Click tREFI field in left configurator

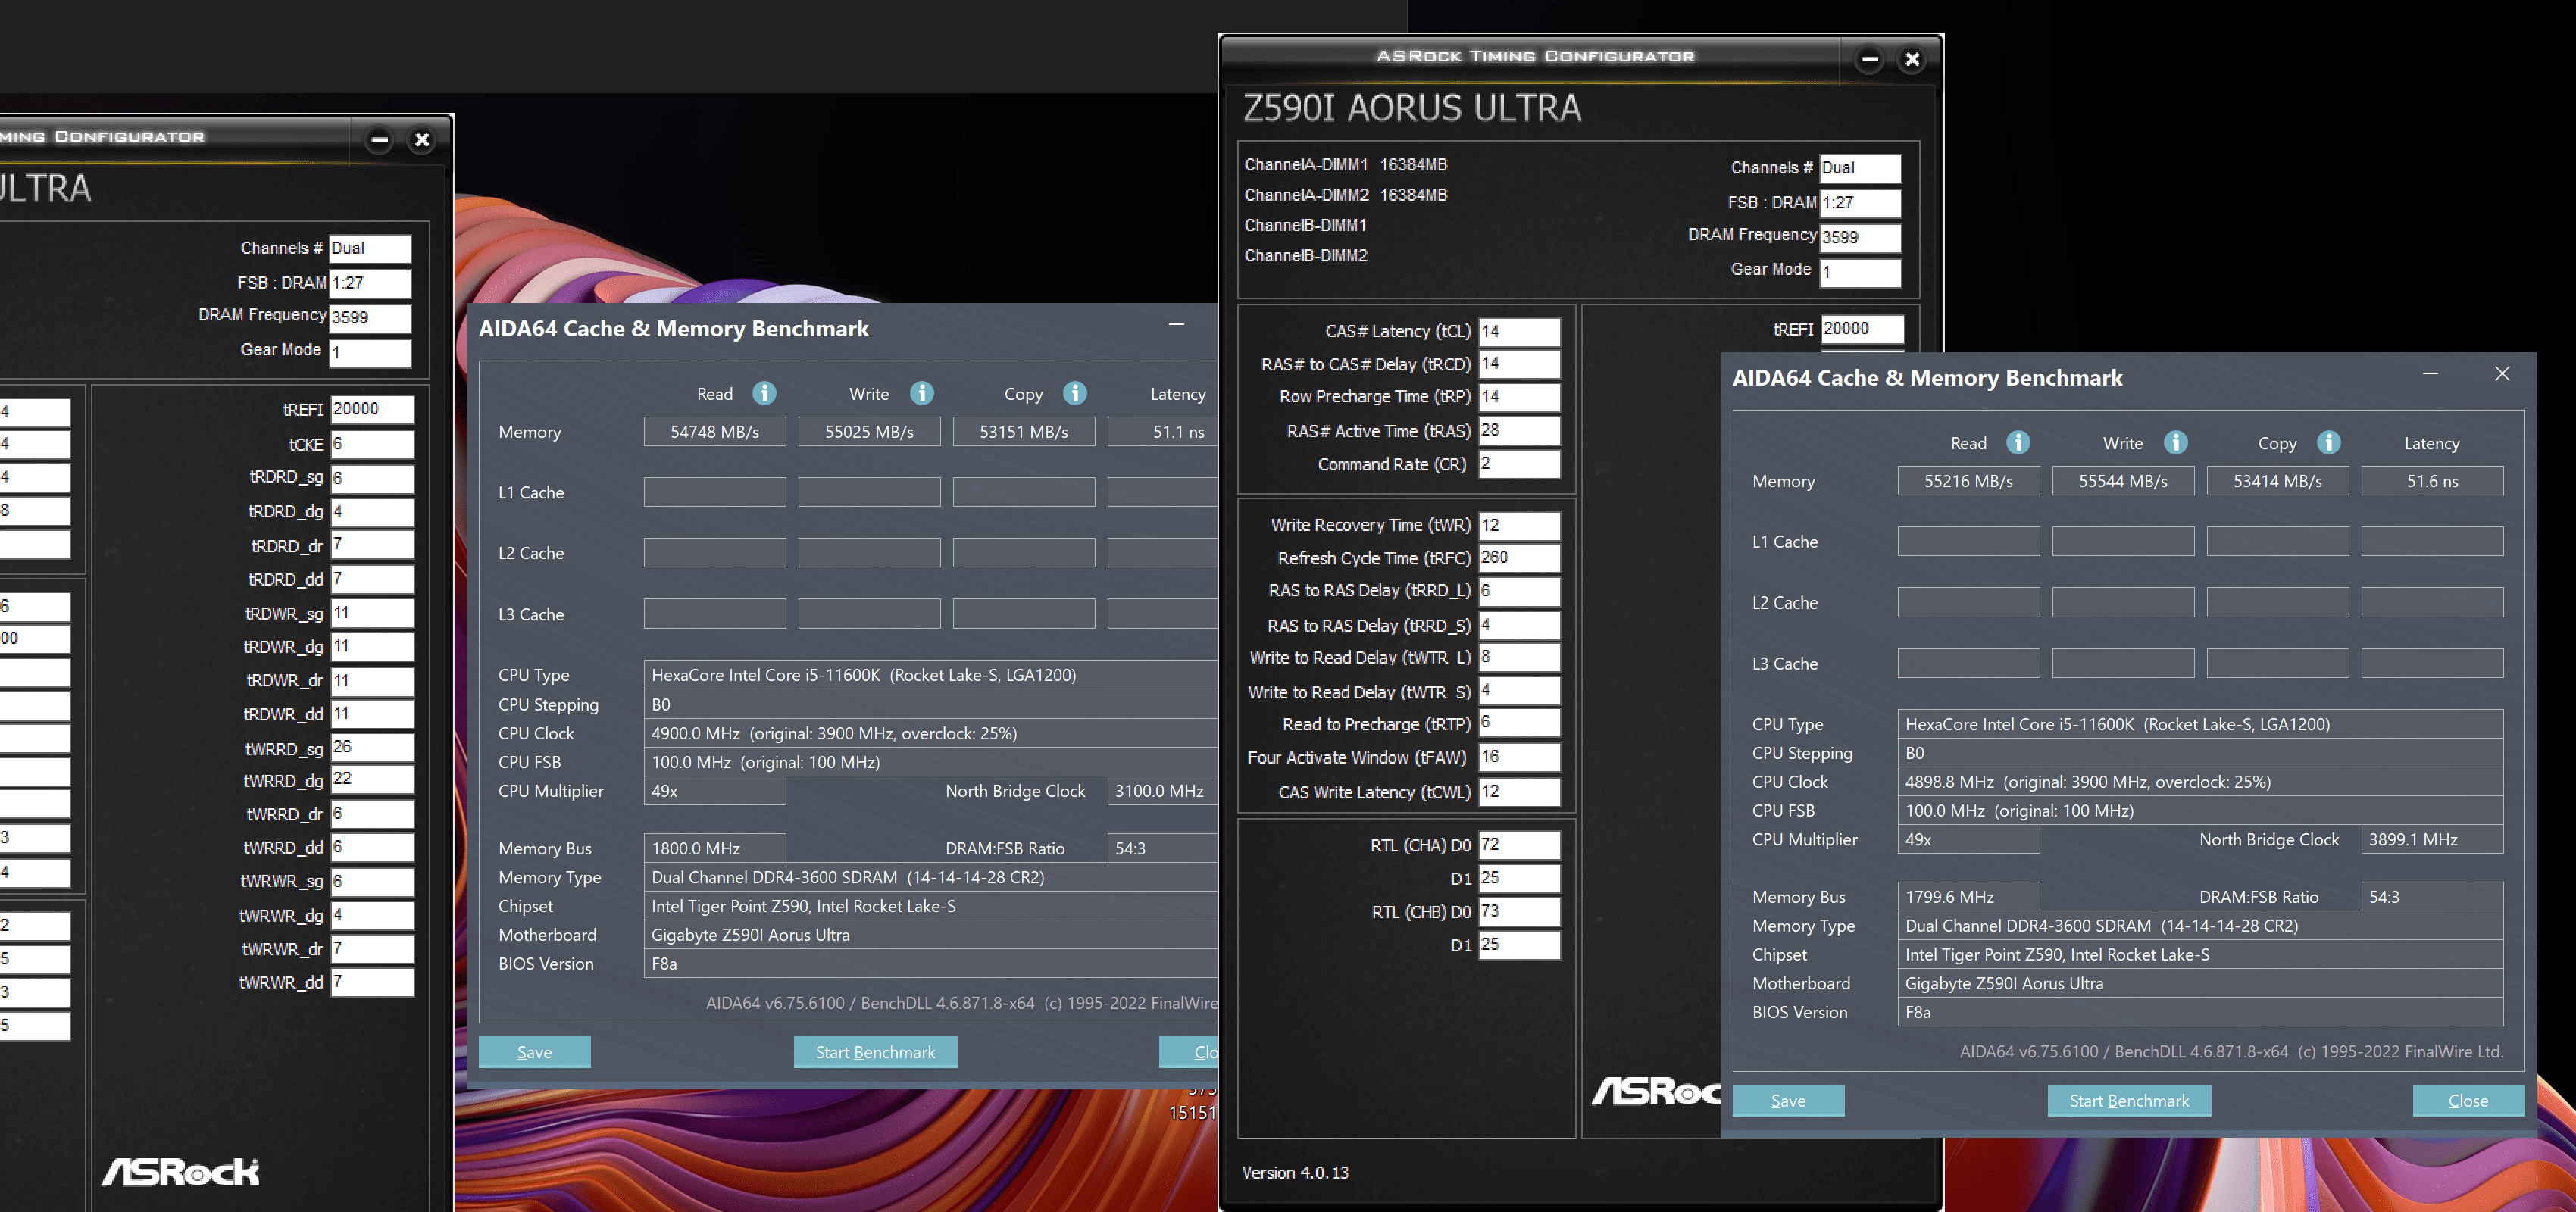point(371,409)
